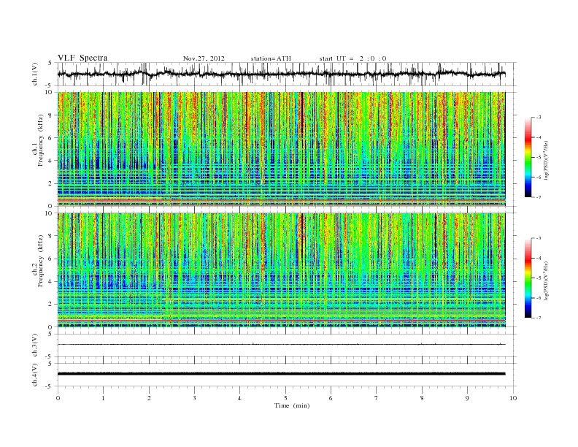578x447 pixels.
Task: Click the "Time (min)" axis label
Action: [x=292, y=405]
